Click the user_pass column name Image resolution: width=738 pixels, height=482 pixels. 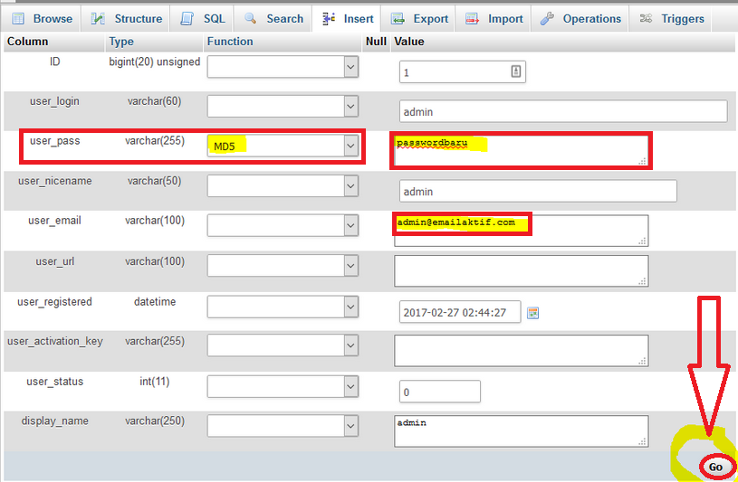(54, 140)
